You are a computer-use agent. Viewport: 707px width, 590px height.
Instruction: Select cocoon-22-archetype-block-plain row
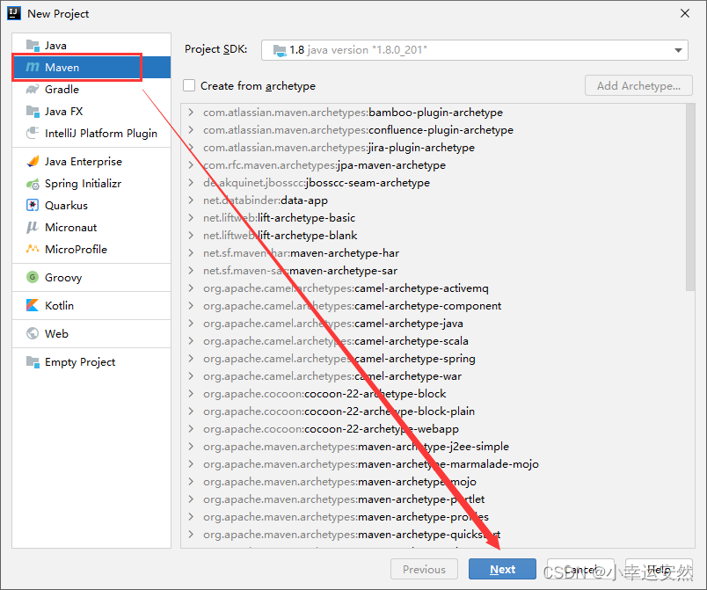click(x=433, y=411)
